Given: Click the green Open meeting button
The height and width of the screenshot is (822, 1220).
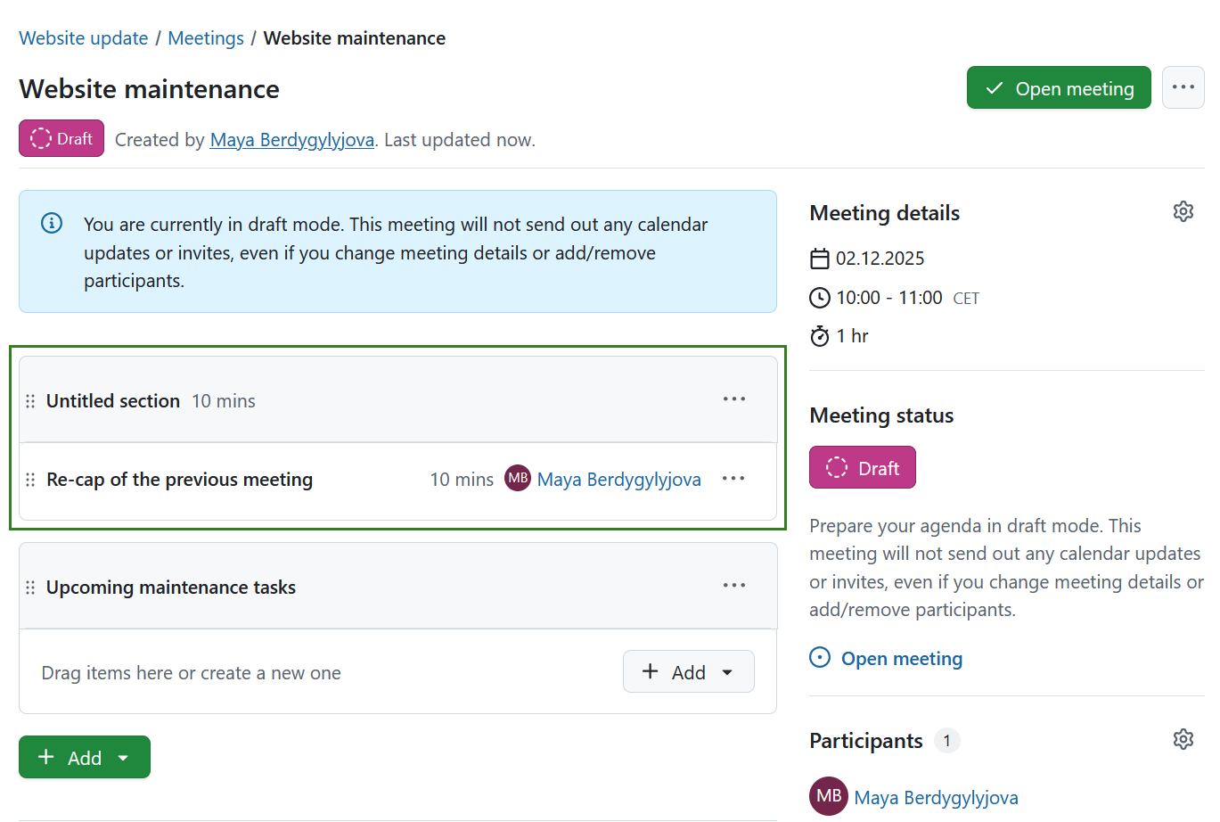Looking at the screenshot, I should (x=1058, y=88).
